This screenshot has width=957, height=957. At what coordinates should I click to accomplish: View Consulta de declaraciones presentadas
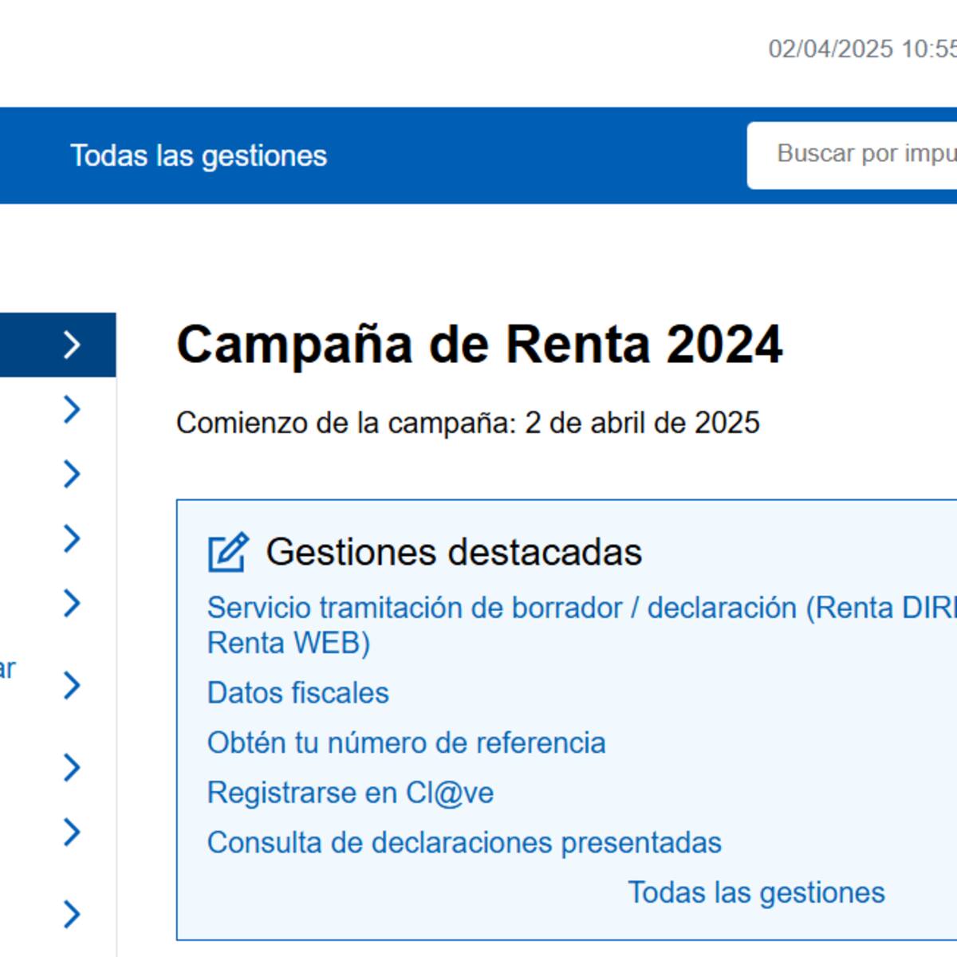[x=464, y=842]
